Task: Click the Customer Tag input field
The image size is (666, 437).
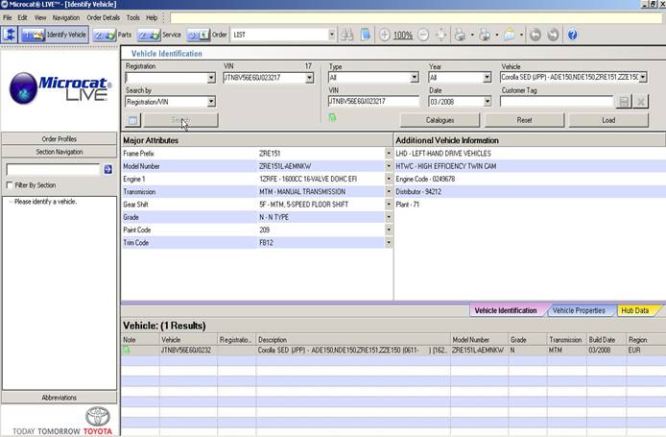Action: (557, 102)
